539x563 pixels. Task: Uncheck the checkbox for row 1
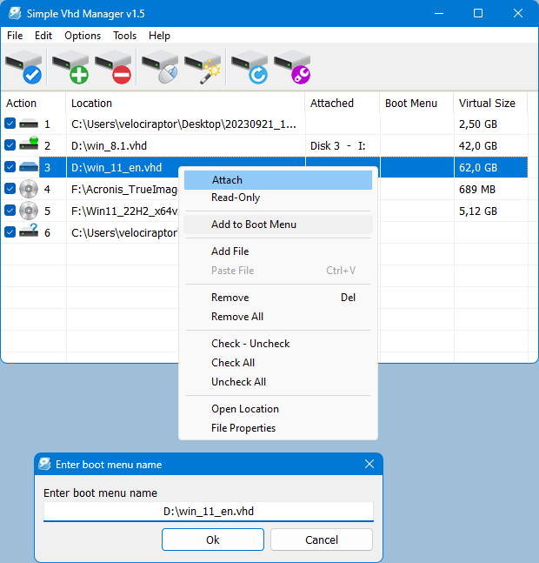pyautogui.click(x=10, y=124)
